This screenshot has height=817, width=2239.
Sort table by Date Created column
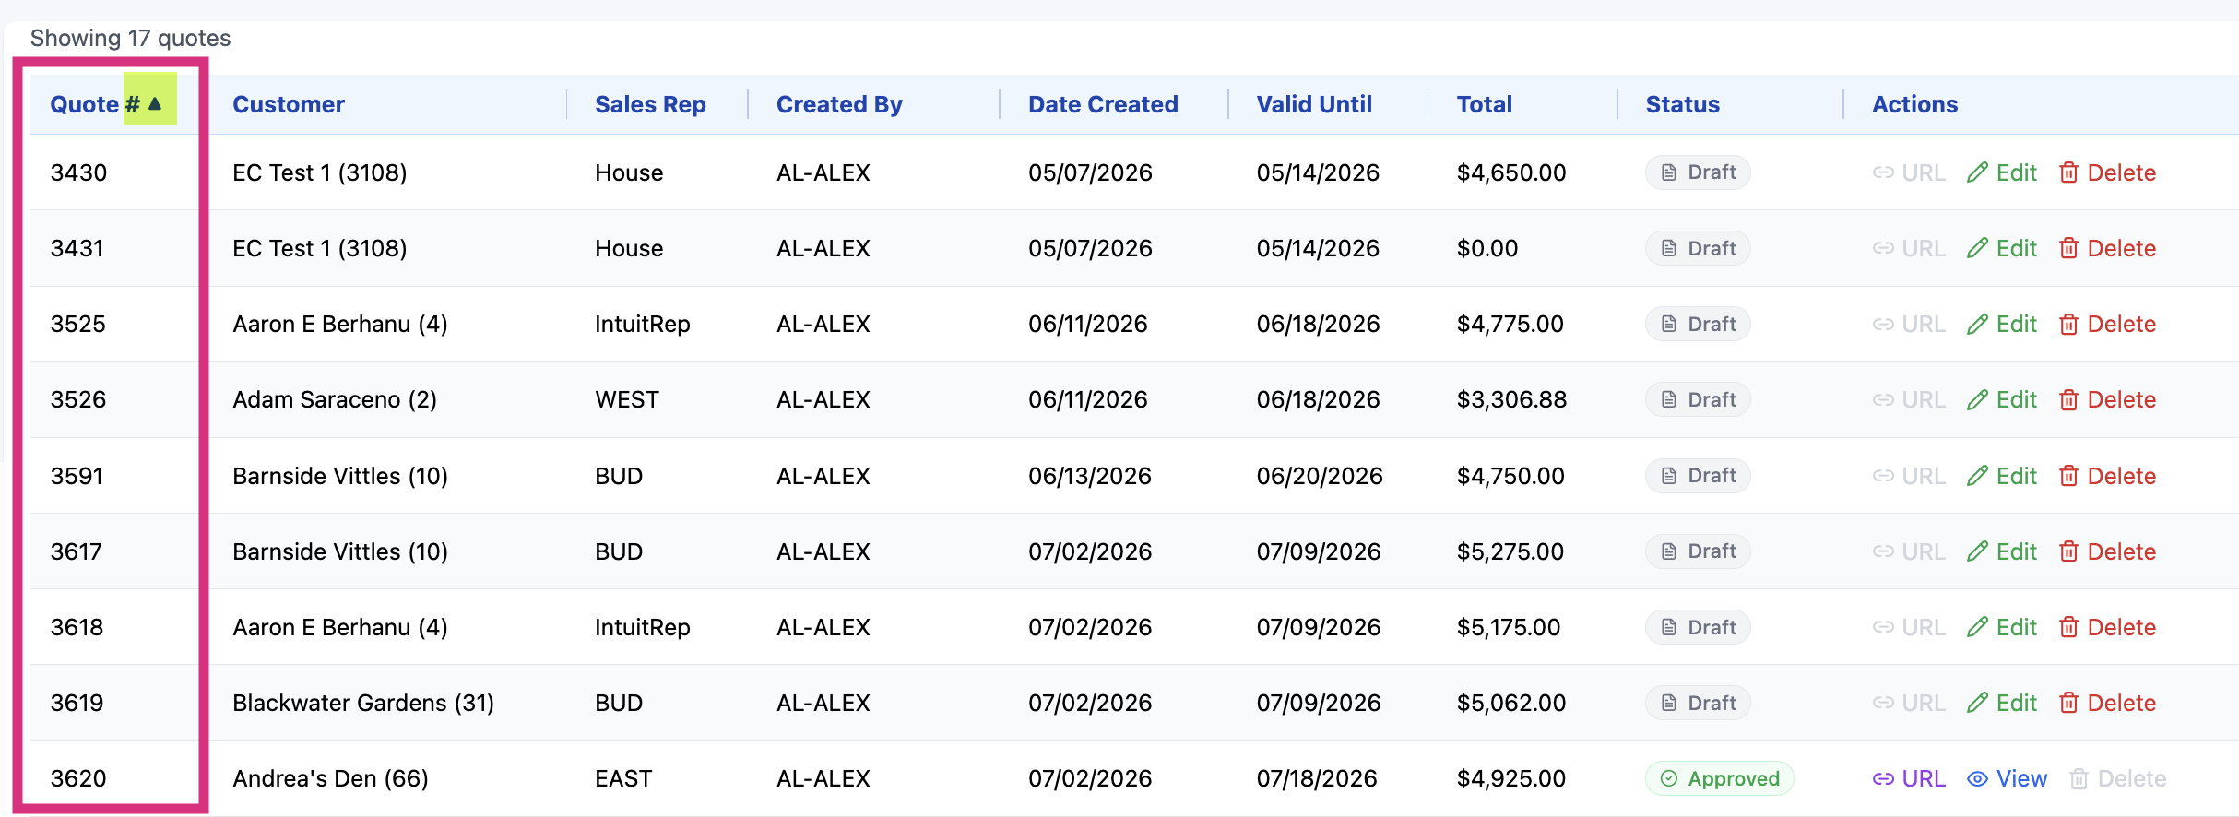[x=1103, y=104]
